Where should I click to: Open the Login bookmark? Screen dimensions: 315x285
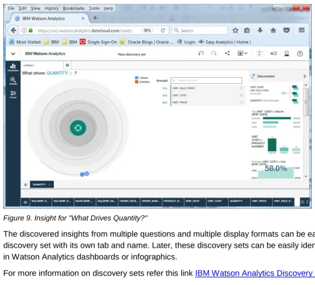pos(186,42)
